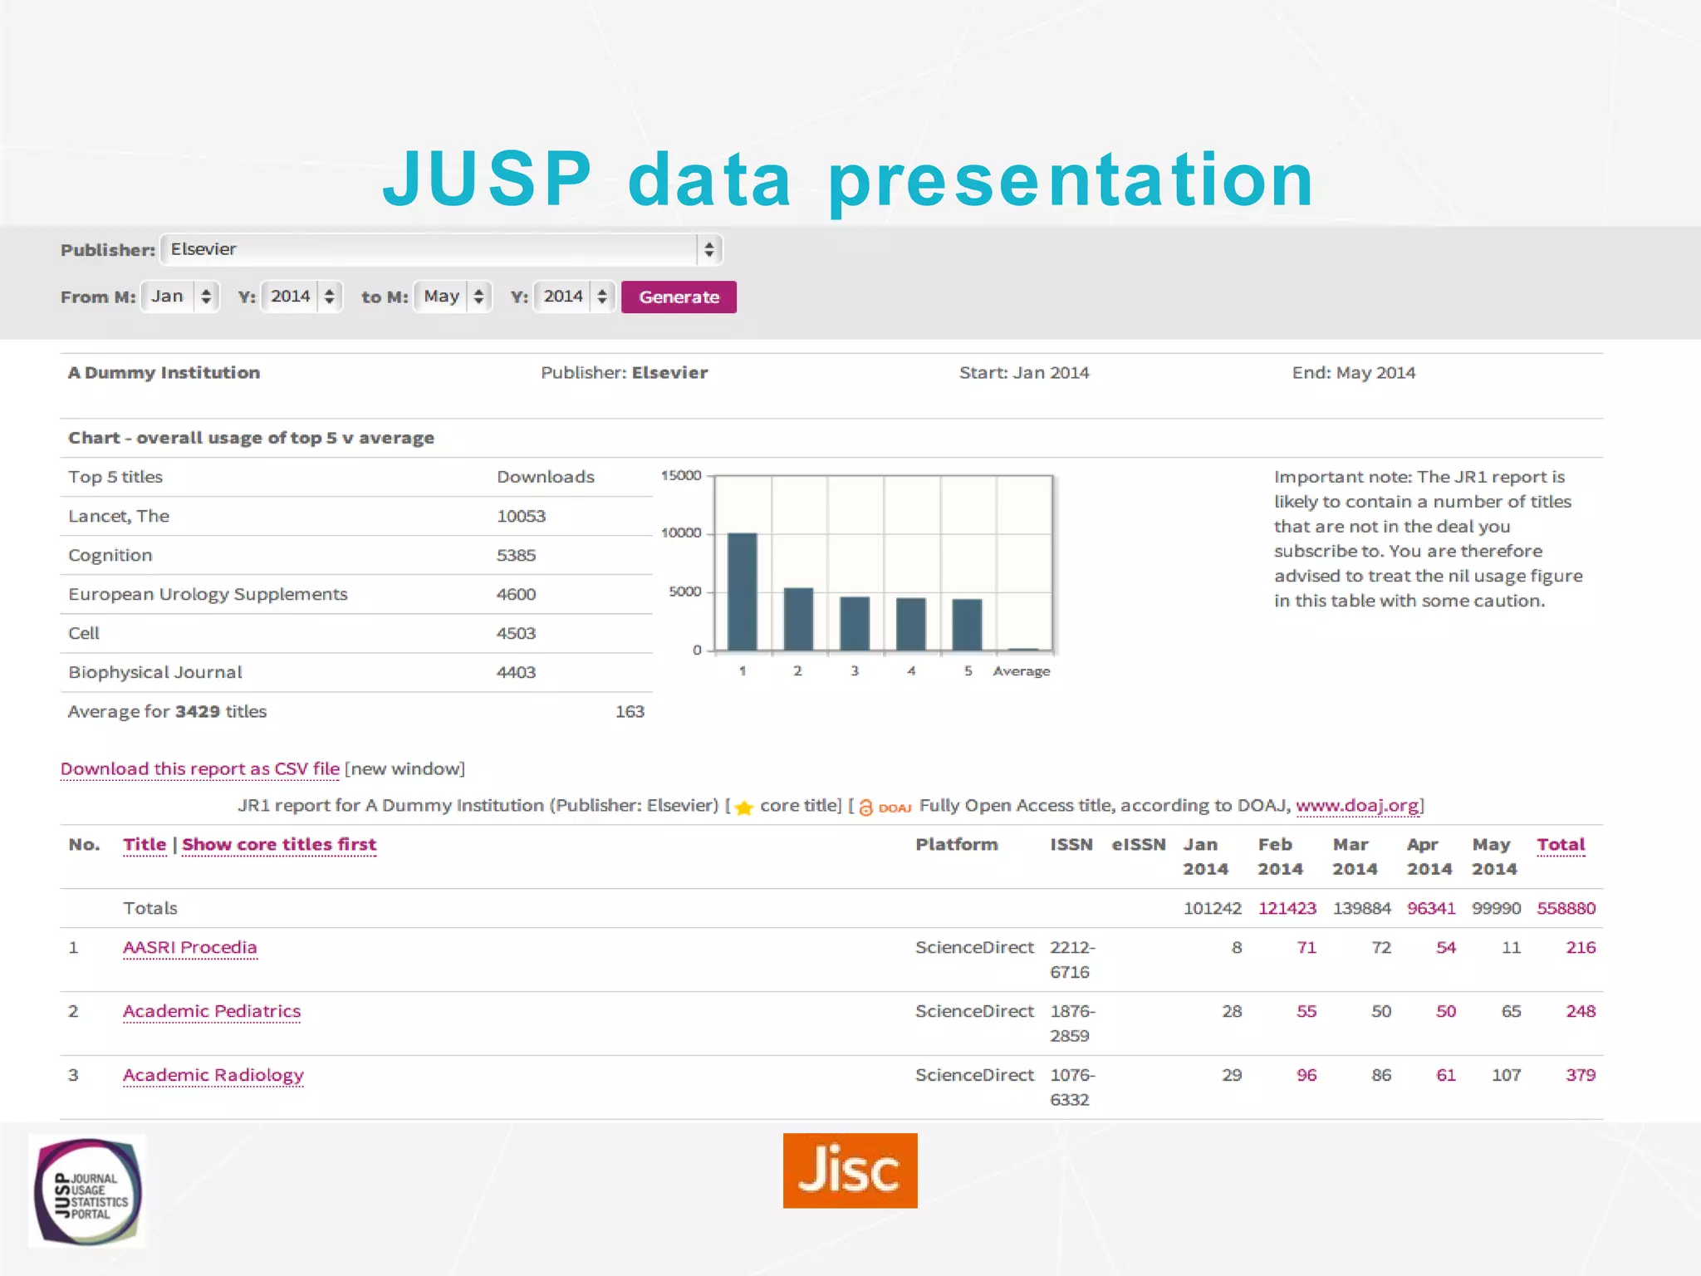1701x1276 pixels.
Task: Open the 'to' month dropdown showing May
Action: coord(453,297)
